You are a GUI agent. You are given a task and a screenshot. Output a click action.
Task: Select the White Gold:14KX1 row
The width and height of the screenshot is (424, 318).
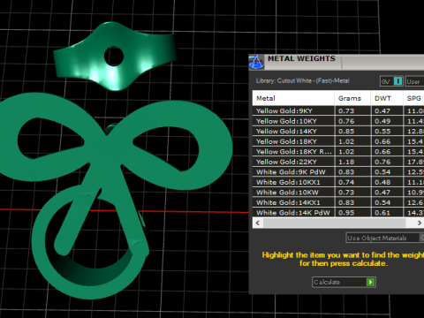pos(338,202)
